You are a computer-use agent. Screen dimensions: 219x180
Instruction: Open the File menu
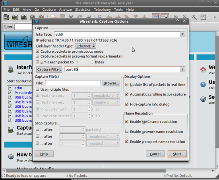[x=6, y=10]
